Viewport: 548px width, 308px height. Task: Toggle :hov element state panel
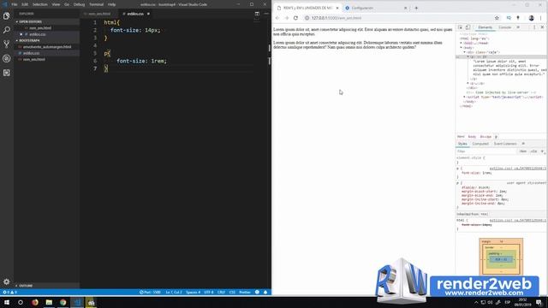coord(523,151)
